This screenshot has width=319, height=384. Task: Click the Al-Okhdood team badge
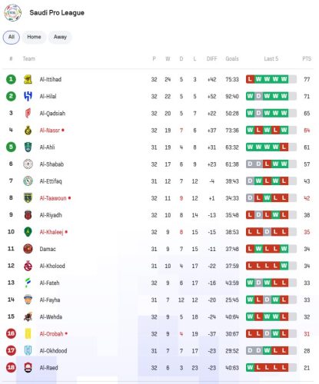pos(28,351)
